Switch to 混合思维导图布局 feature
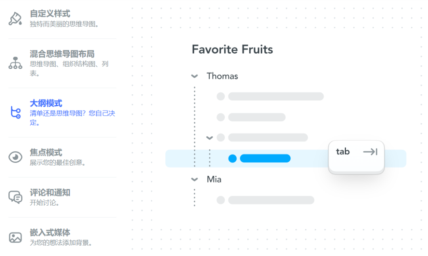Image resolution: width=428 pixels, height=256 pixels. (62, 54)
